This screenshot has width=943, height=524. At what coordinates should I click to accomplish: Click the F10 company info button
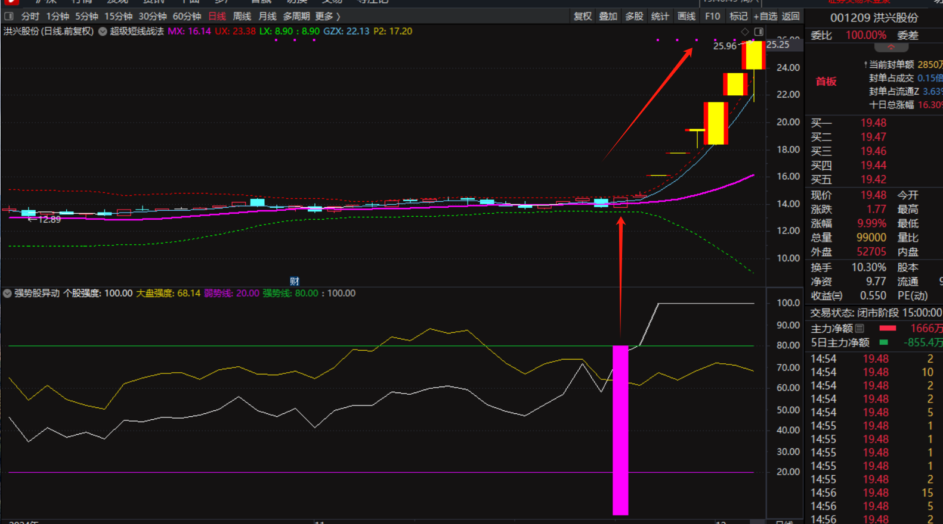click(712, 16)
